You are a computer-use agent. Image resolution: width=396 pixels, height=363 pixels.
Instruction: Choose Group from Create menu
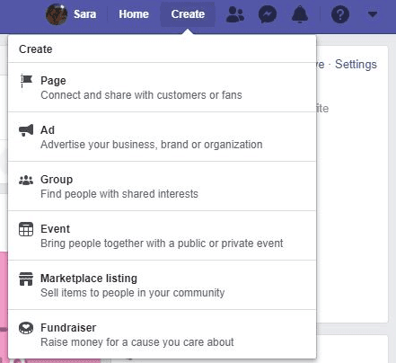pos(162,186)
